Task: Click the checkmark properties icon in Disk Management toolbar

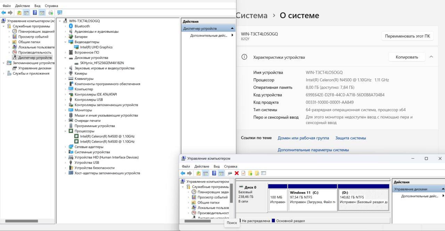Action: click(x=243, y=173)
